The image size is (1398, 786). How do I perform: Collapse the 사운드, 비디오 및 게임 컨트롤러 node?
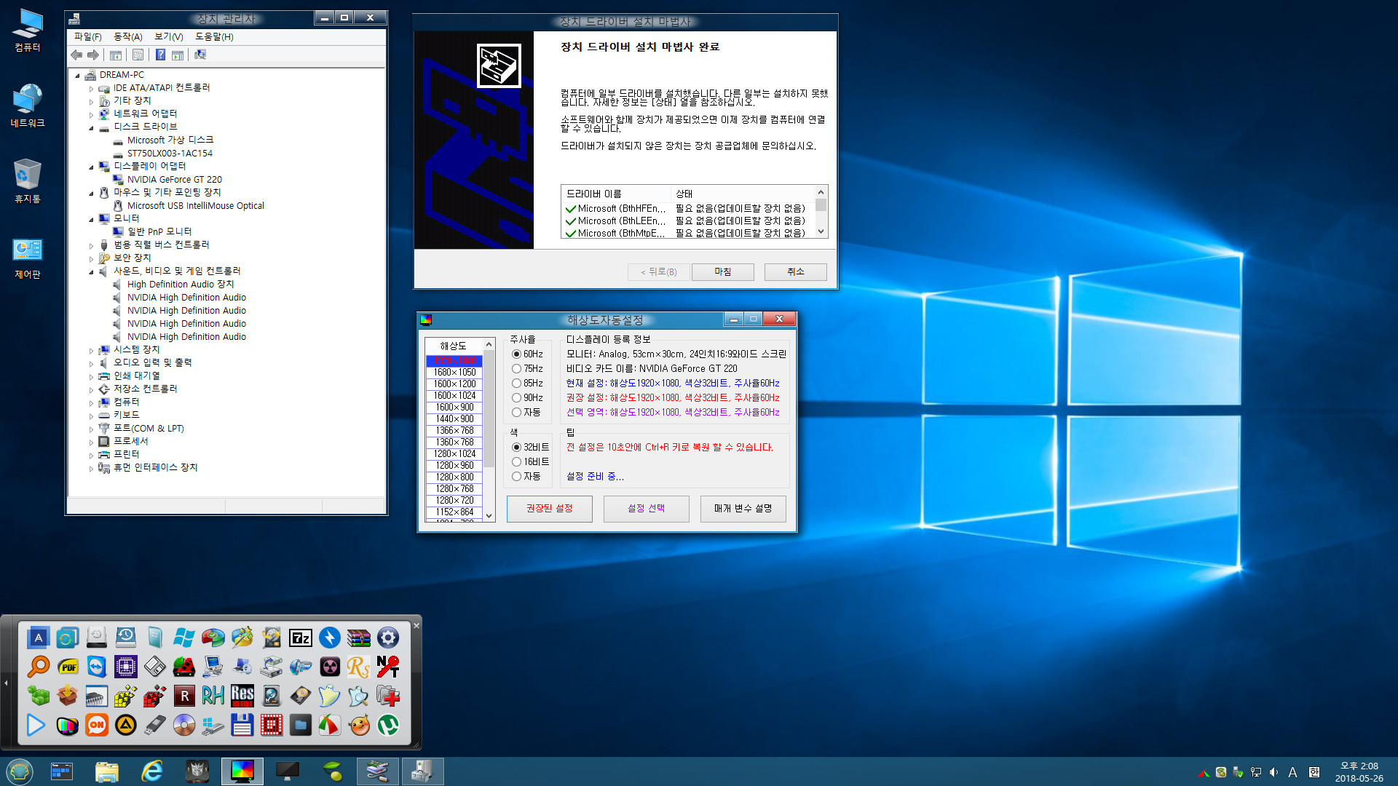pyautogui.click(x=91, y=272)
